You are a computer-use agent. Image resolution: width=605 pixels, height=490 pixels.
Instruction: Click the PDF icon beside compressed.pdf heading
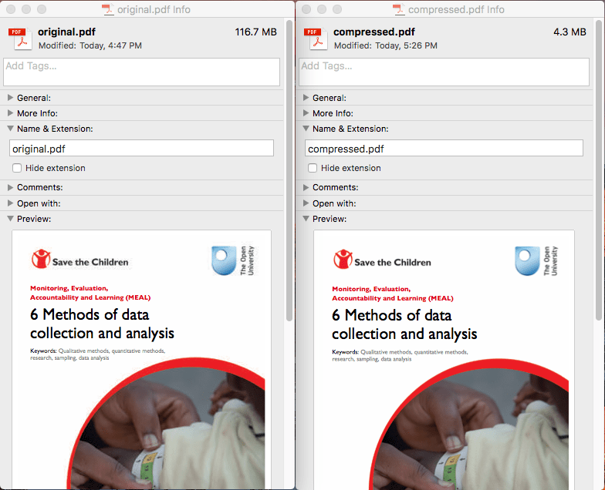pyautogui.click(x=316, y=39)
